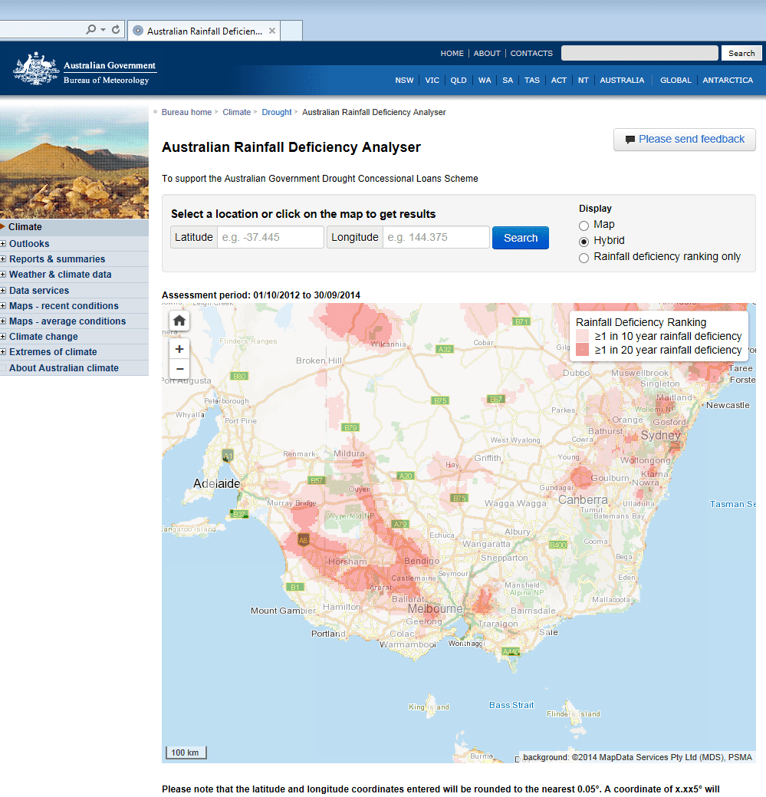Select the Hybrid display option

[584, 242]
